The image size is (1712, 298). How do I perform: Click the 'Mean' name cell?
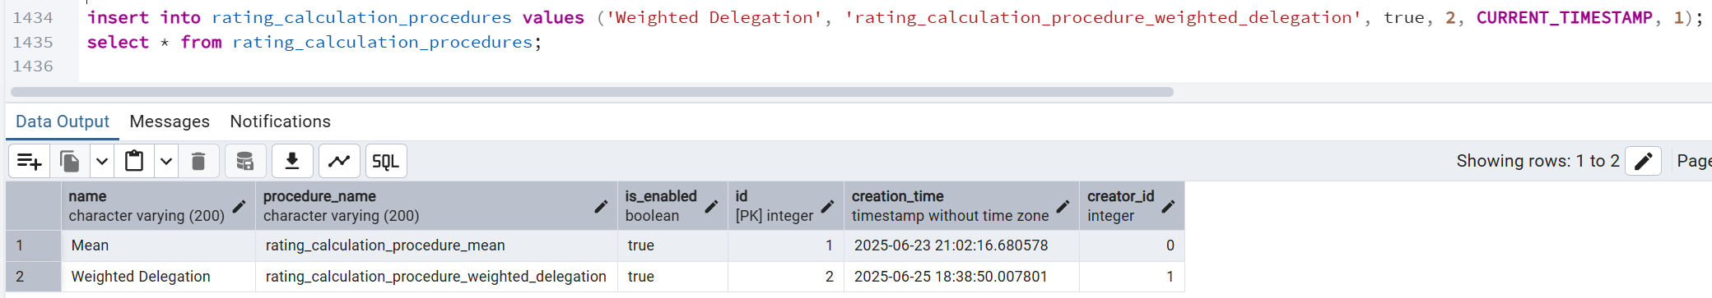point(158,245)
